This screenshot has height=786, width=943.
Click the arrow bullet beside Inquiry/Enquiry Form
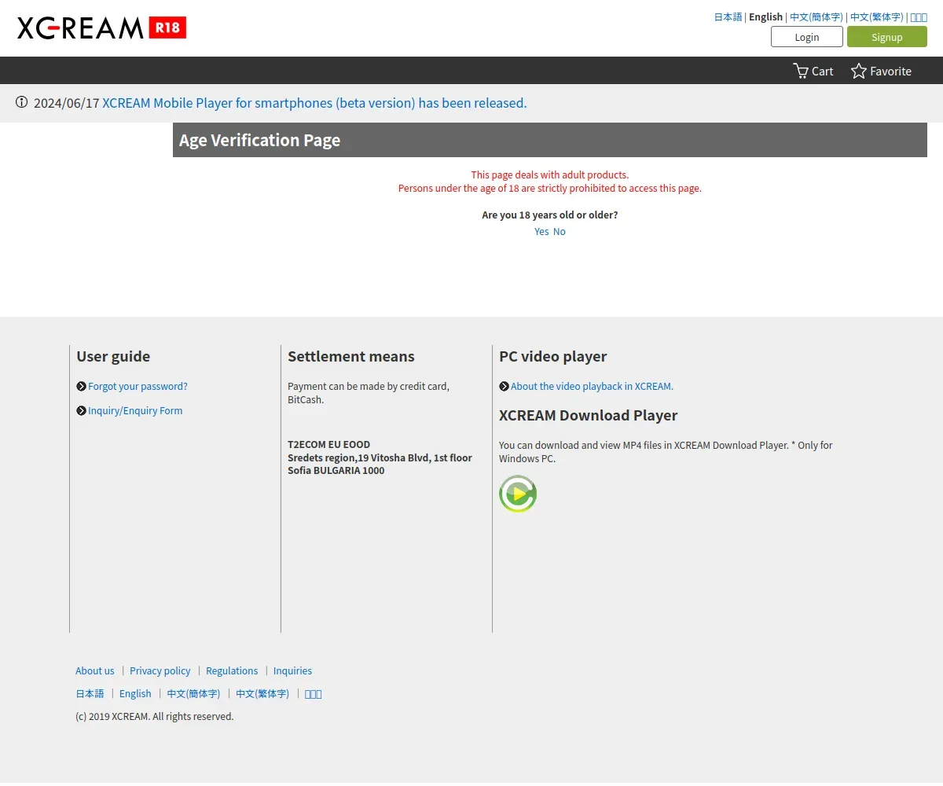(81, 410)
